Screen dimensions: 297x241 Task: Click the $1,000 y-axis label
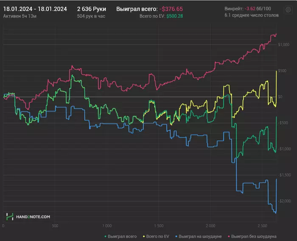click(x=283, y=45)
